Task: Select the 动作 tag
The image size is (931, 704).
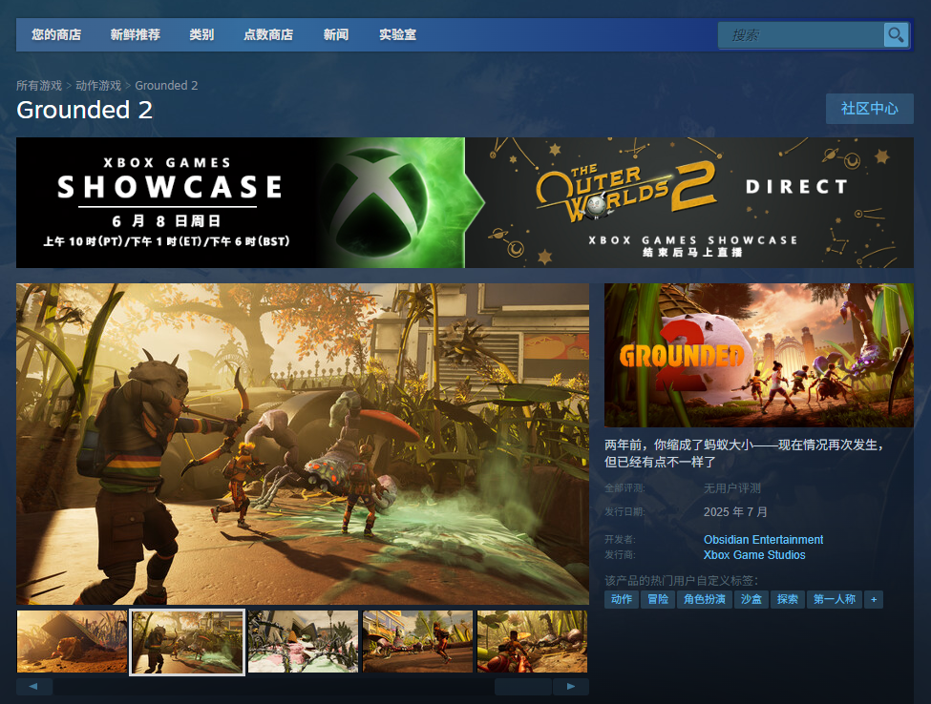Action: point(622,600)
